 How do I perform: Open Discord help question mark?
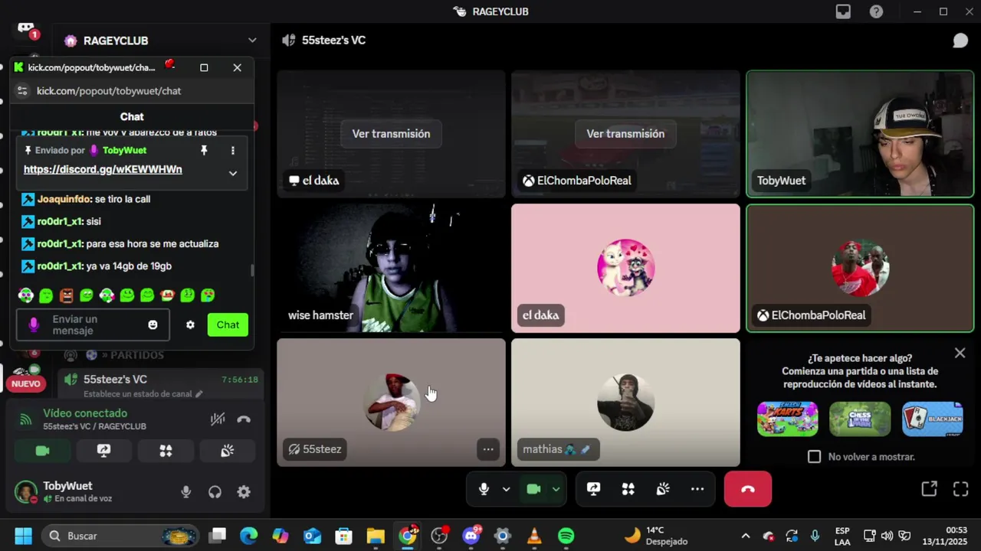tap(876, 11)
